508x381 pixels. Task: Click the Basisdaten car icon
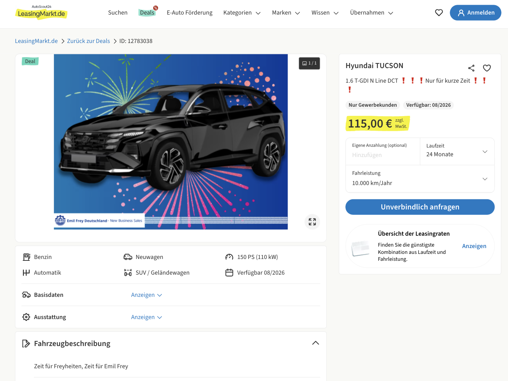click(26, 295)
